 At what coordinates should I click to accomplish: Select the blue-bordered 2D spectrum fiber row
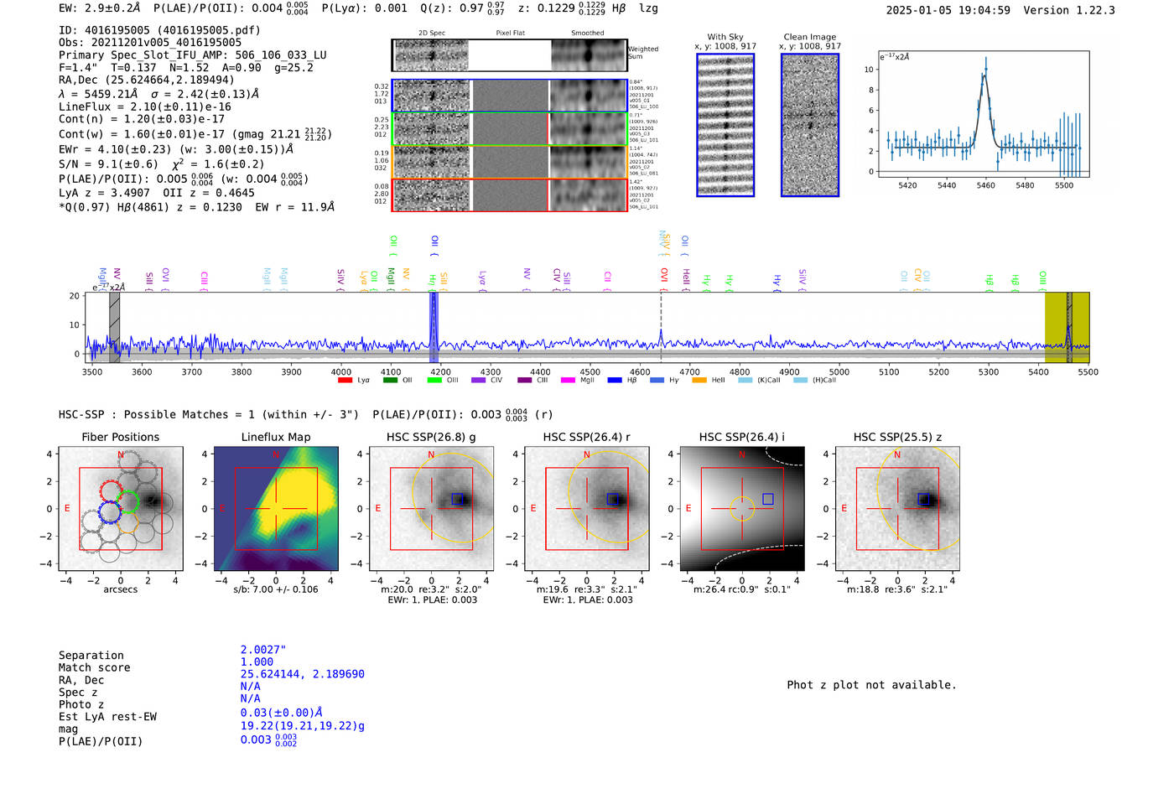(x=509, y=96)
